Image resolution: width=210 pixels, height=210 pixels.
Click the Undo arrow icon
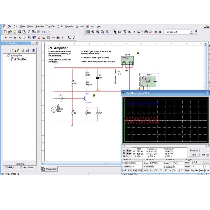coord(43,32)
